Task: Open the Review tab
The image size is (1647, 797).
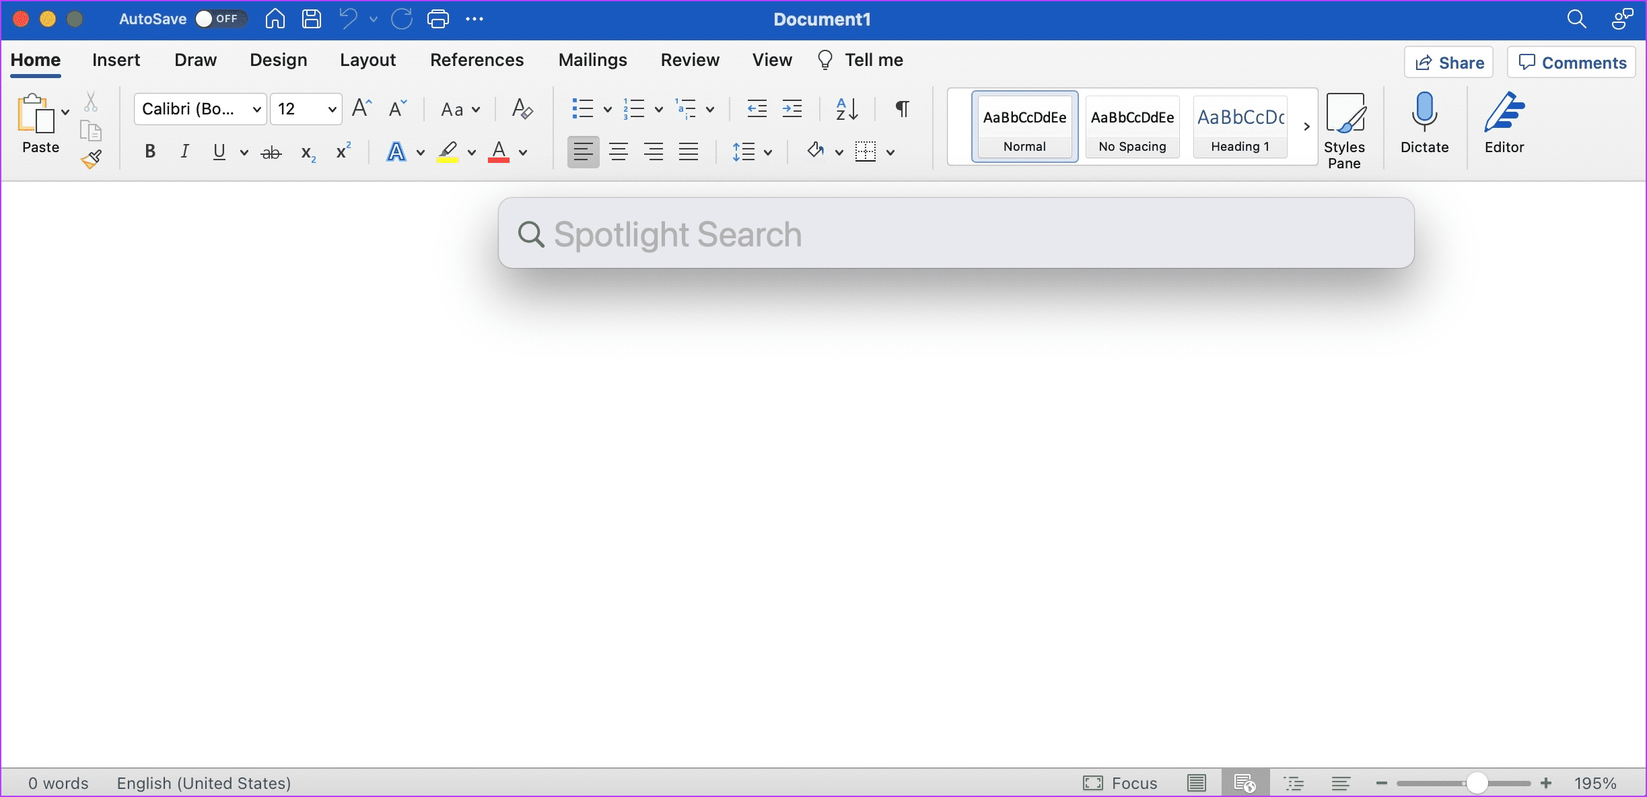Action: point(690,60)
